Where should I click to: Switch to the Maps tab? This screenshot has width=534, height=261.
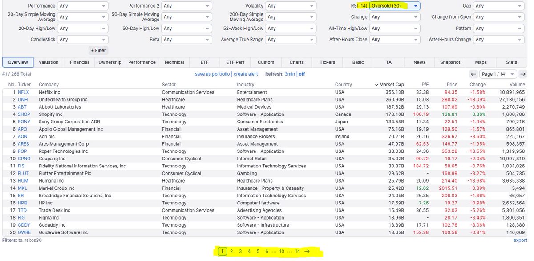pyautogui.click(x=481, y=62)
